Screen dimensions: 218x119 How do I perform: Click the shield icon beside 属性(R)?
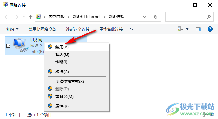pos(50,106)
